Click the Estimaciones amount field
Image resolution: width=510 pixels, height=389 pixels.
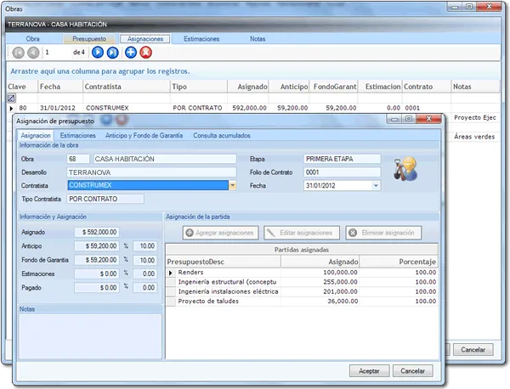[97, 273]
